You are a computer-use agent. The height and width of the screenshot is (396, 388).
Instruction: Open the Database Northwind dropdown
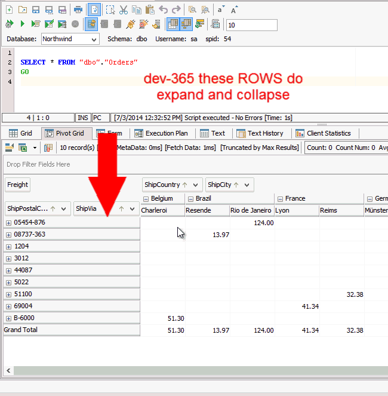(94, 39)
